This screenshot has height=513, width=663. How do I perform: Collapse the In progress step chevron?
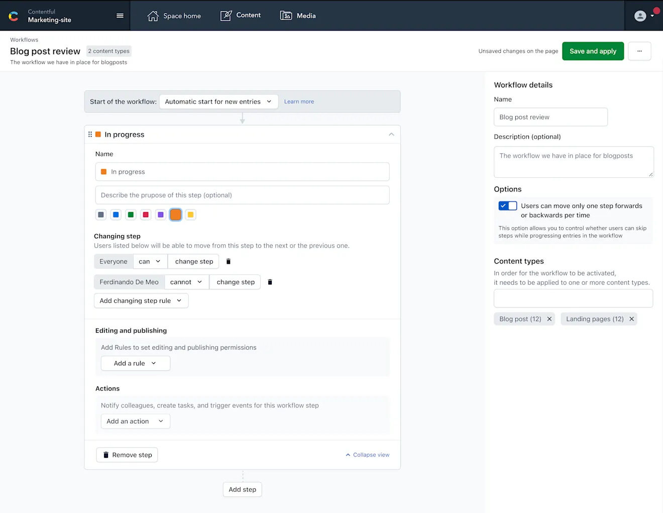tap(391, 135)
